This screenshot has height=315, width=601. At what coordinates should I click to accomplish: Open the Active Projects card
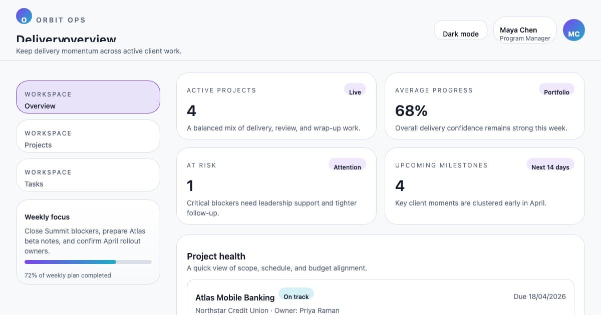click(x=276, y=106)
